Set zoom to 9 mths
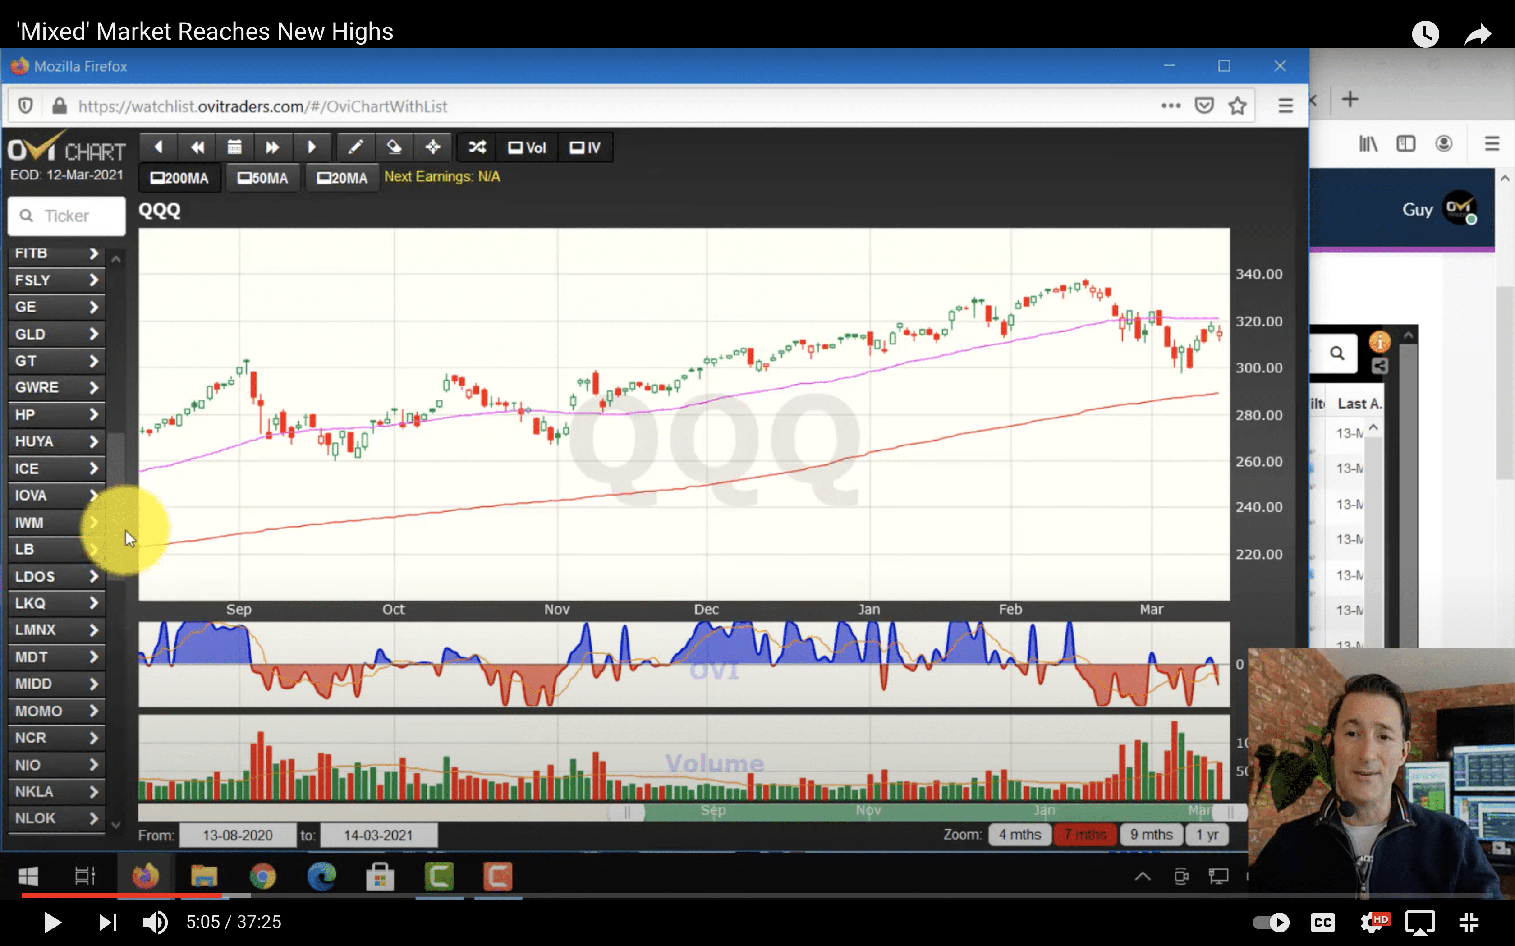This screenshot has height=946, width=1515. [x=1151, y=835]
